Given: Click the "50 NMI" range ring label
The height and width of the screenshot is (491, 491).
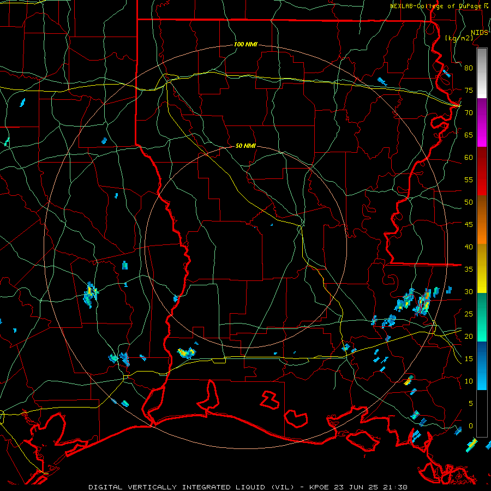Looking at the screenshot, I should tap(245, 146).
